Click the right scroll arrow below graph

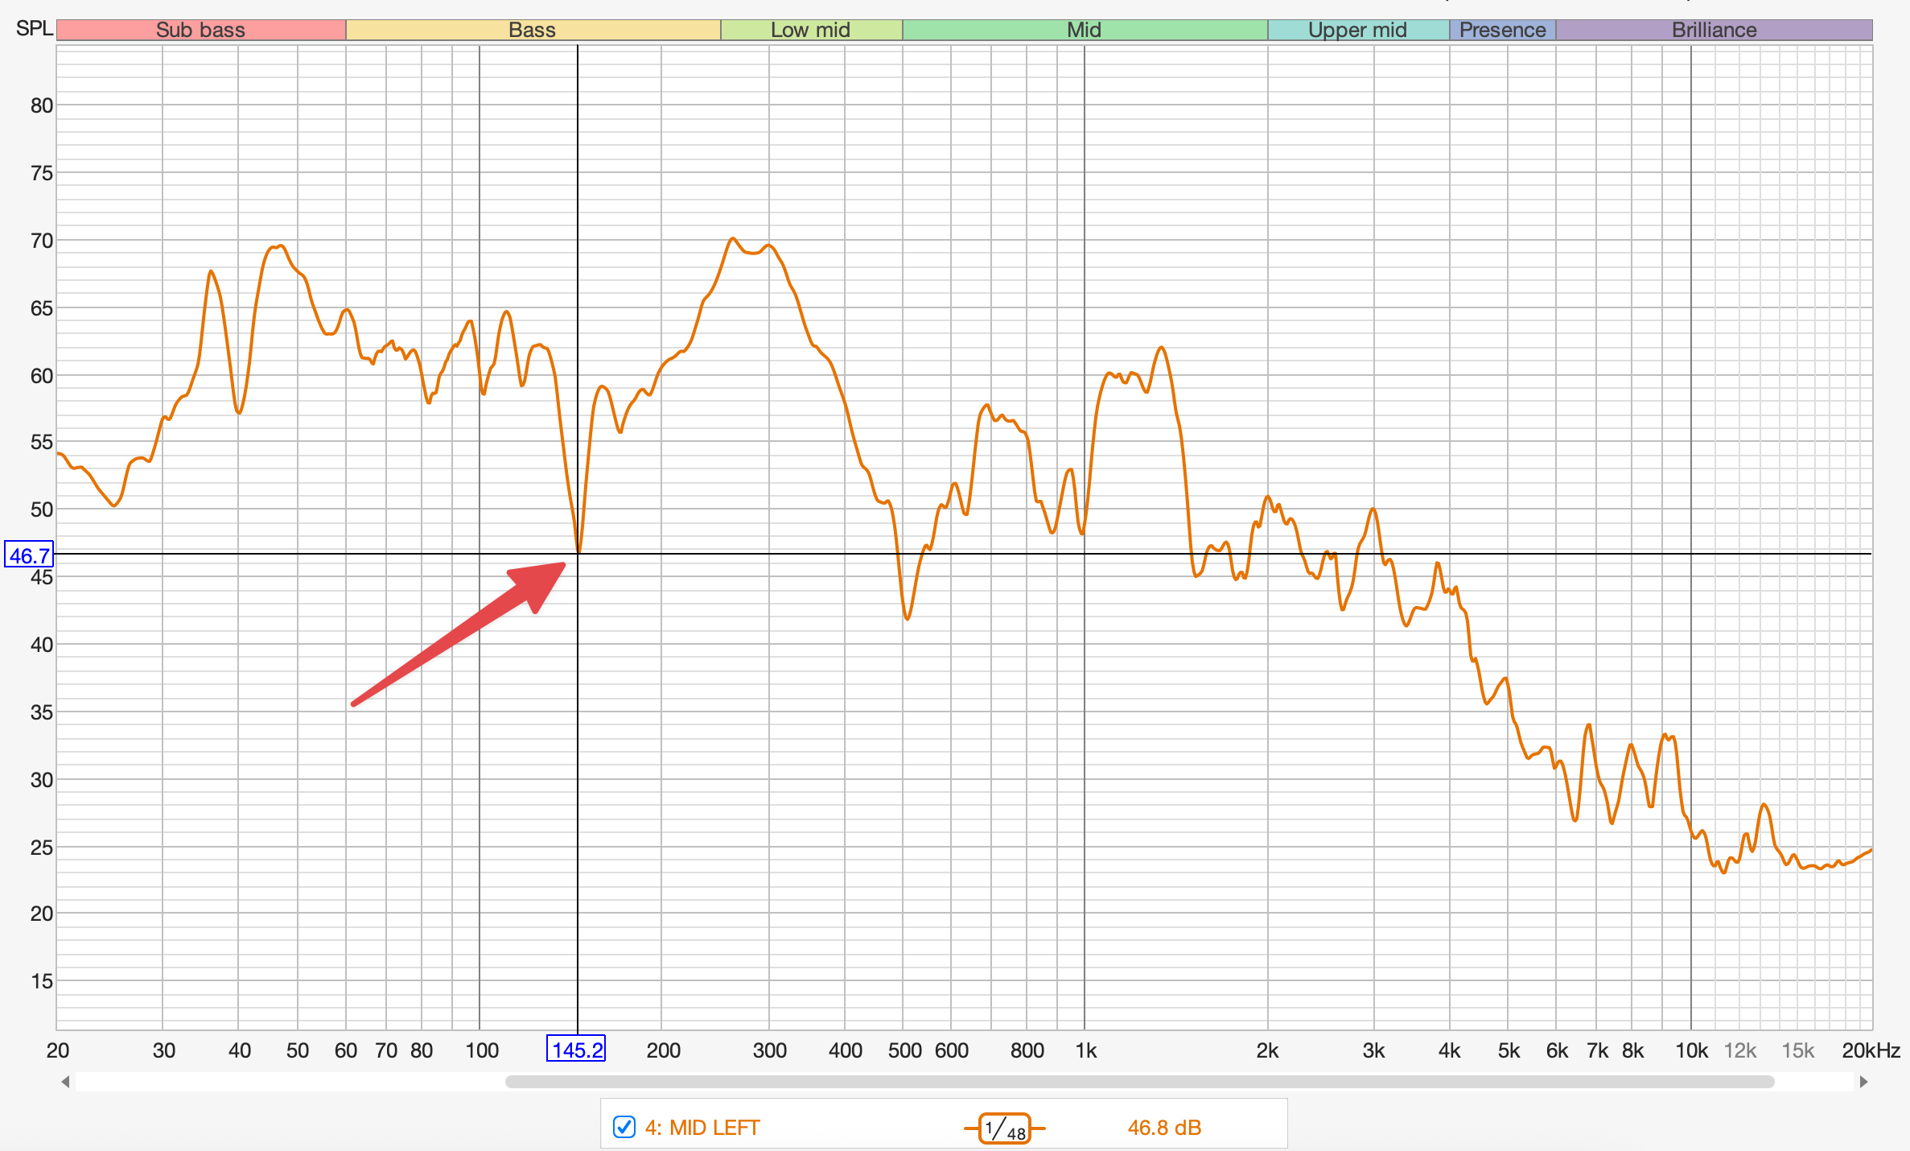point(1863,1082)
